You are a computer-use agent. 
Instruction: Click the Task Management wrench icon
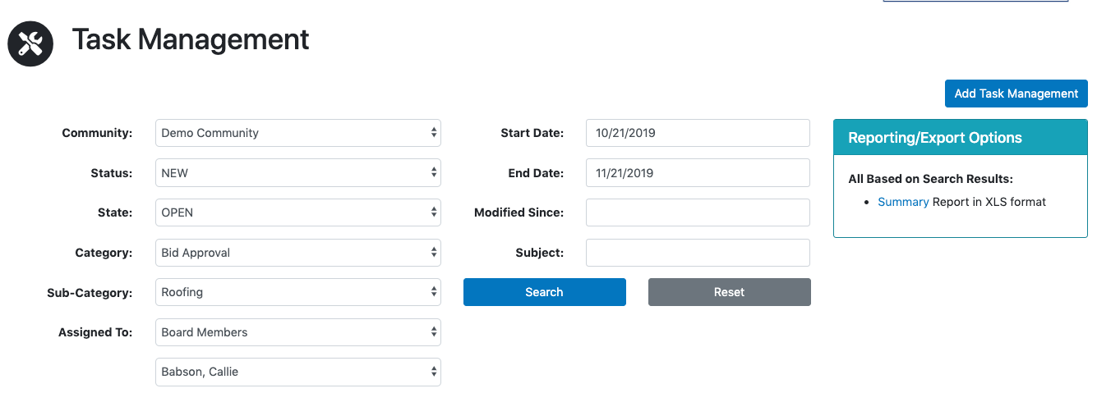pos(30,43)
